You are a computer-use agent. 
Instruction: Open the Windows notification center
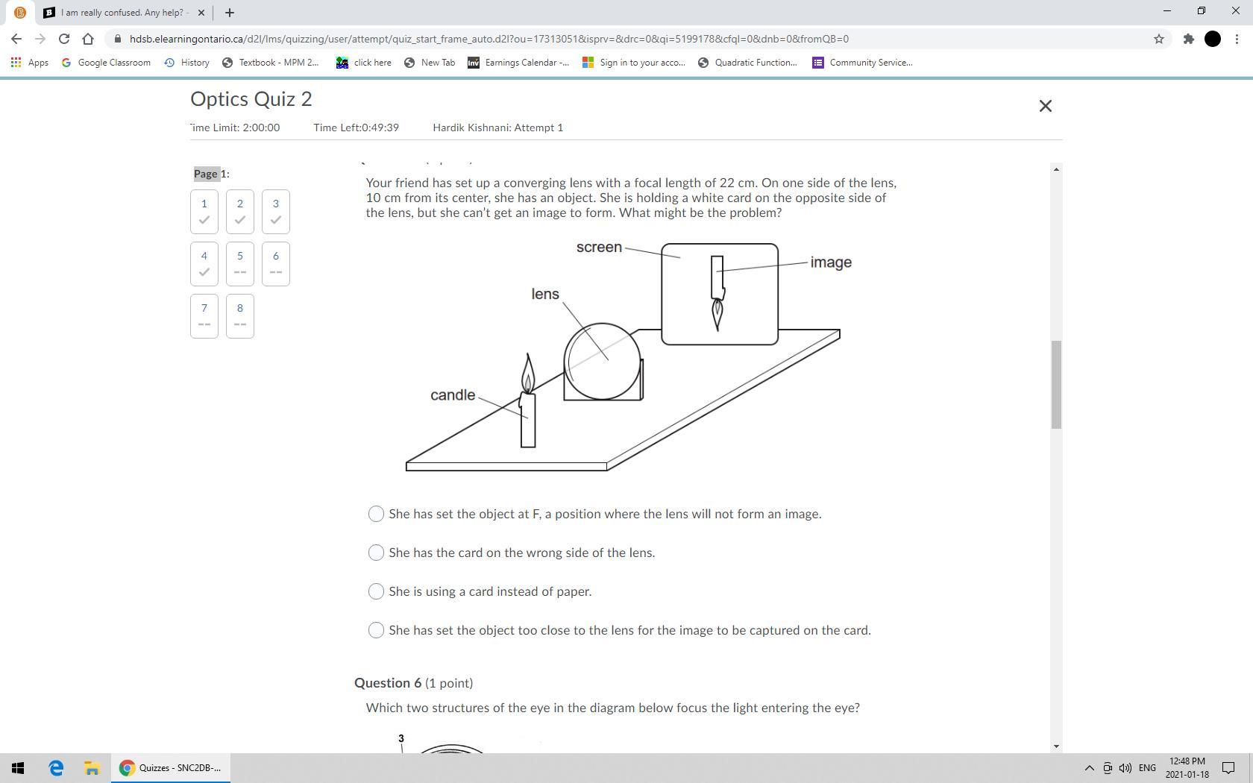click(x=1228, y=768)
